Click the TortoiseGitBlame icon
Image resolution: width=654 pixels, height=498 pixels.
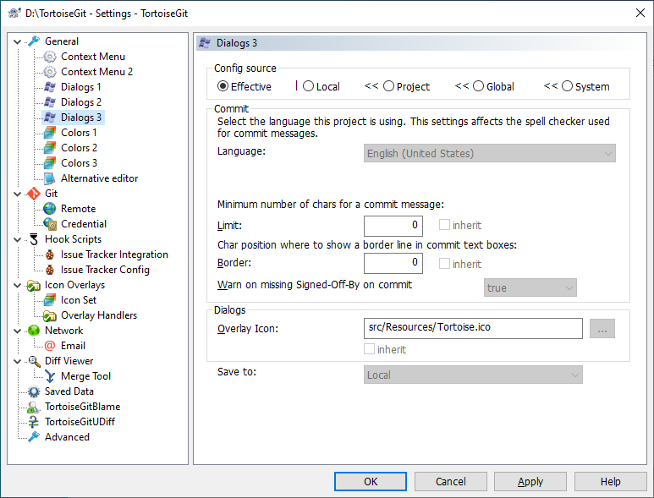click(34, 407)
